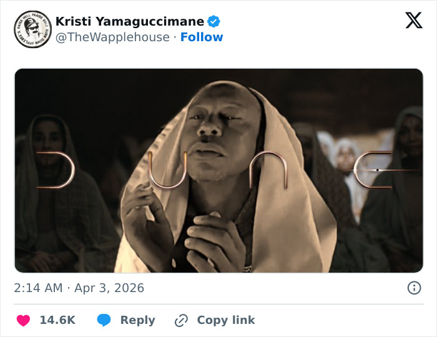Open the info icon beside the timestamp
437x337 pixels.
(x=414, y=288)
